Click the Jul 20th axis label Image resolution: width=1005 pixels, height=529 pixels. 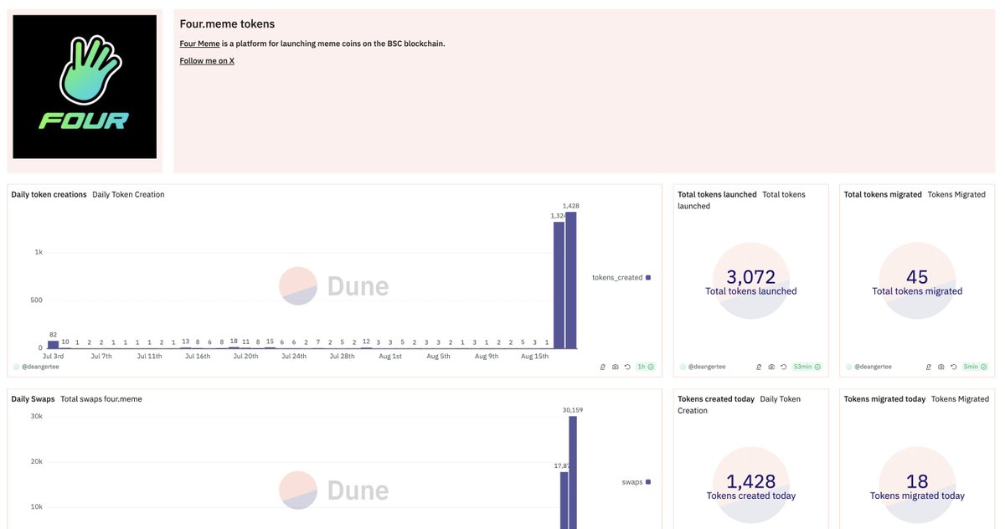[x=246, y=357]
